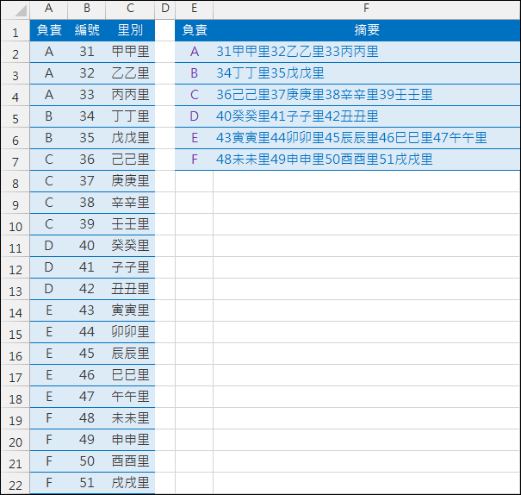
Task: Select summary cell 34丁丁里35戊戊里
Action: point(367,73)
